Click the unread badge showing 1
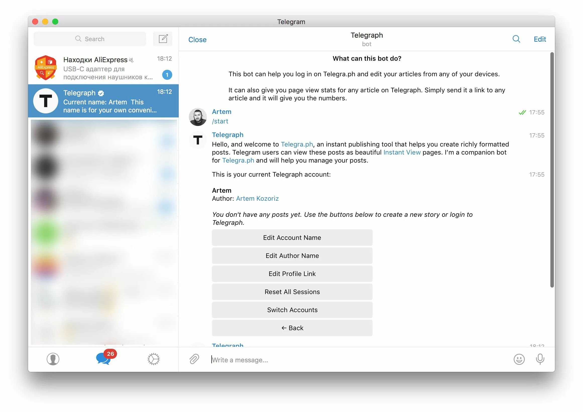The height and width of the screenshot is (412, 583). [x=167, y=75]
